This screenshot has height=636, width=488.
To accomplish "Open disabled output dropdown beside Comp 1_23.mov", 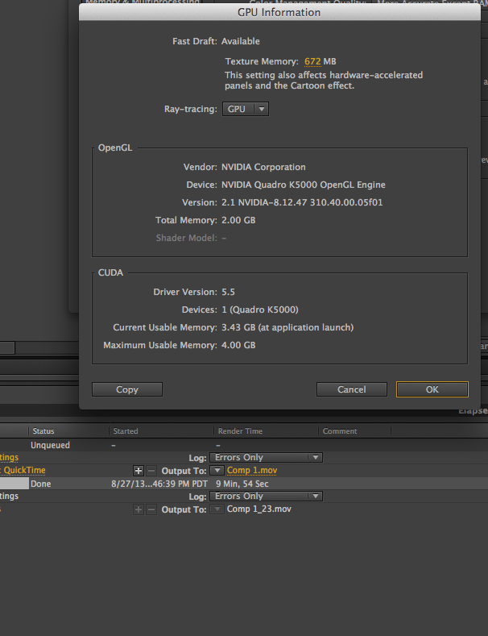I will (217, 509).
